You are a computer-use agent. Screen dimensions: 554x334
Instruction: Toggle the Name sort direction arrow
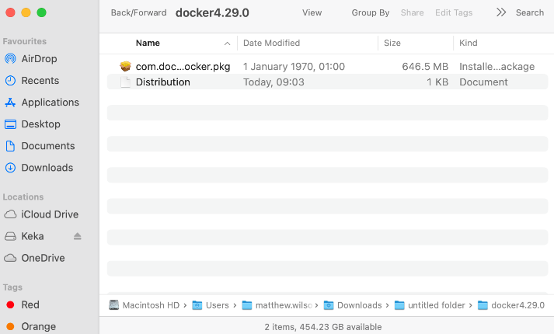pos(227,43)
